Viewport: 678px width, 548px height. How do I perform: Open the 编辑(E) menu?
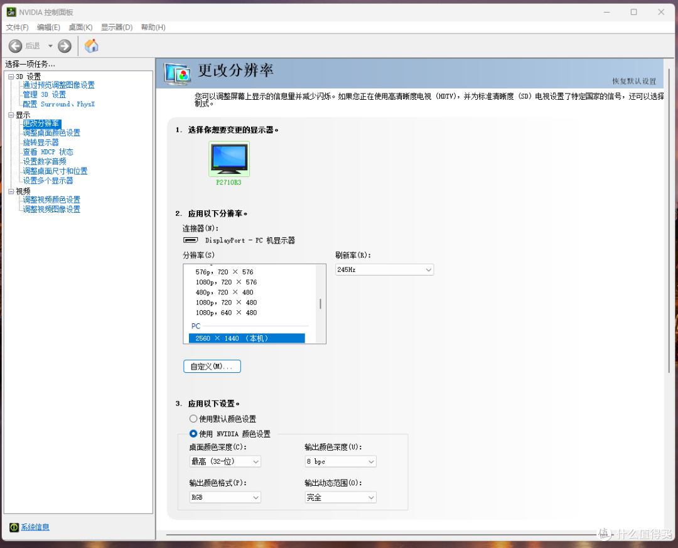point(48,27)
